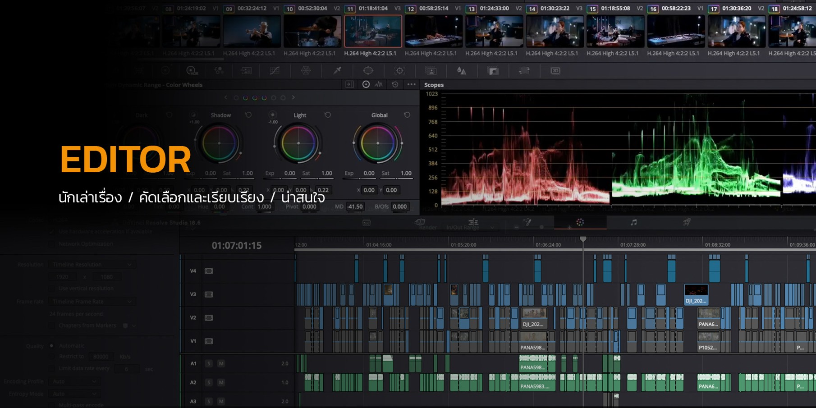Switch to the Deliver rocket page
The height and width of the screenshot is (408, 816).
(687, 222)
